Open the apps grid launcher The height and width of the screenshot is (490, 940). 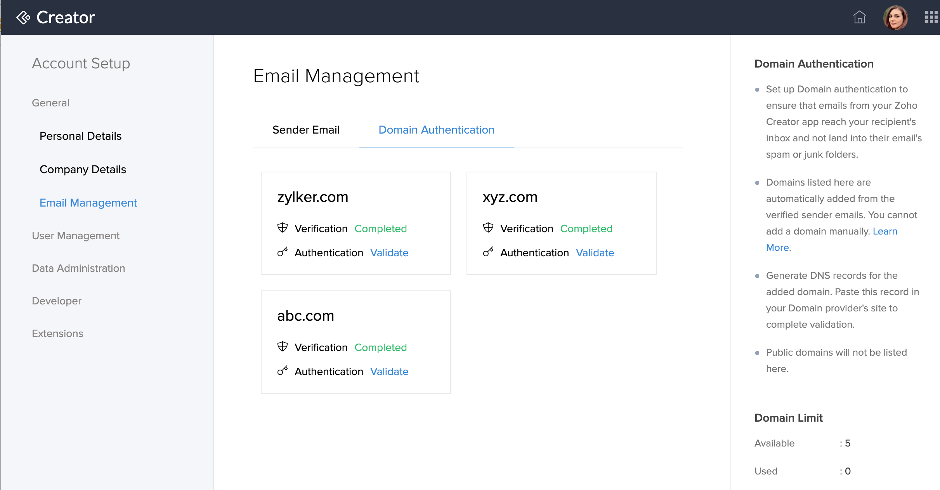pos(931,17)
